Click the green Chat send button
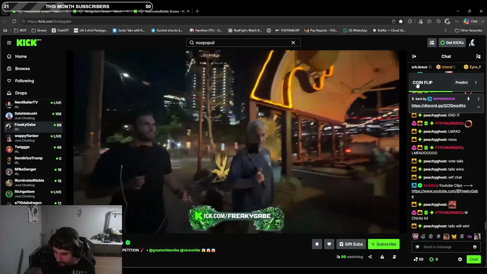Screen dimensions: 487x274 474,260
